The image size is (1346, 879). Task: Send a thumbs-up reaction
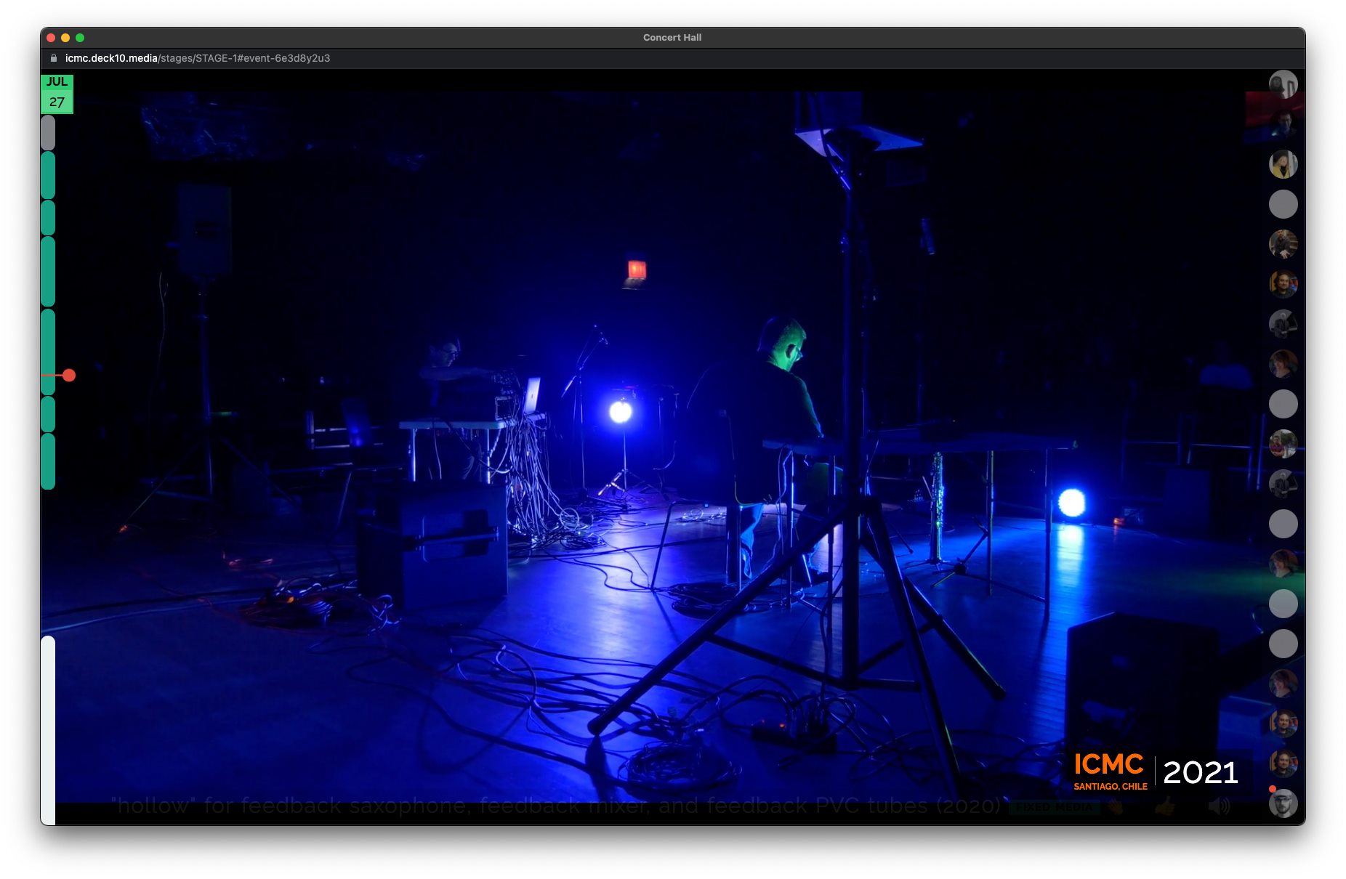(x=1164, y=806)
